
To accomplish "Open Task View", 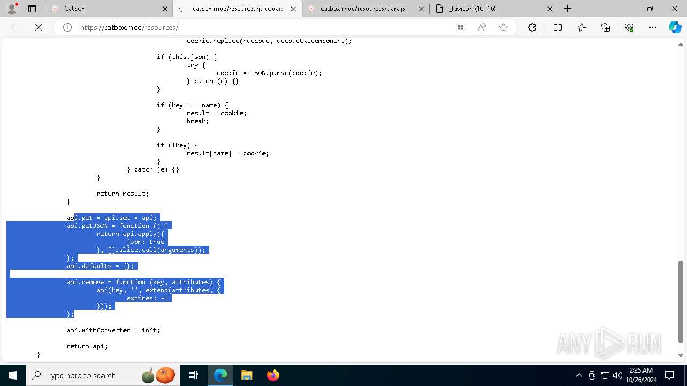I will (x=193, y=375).
